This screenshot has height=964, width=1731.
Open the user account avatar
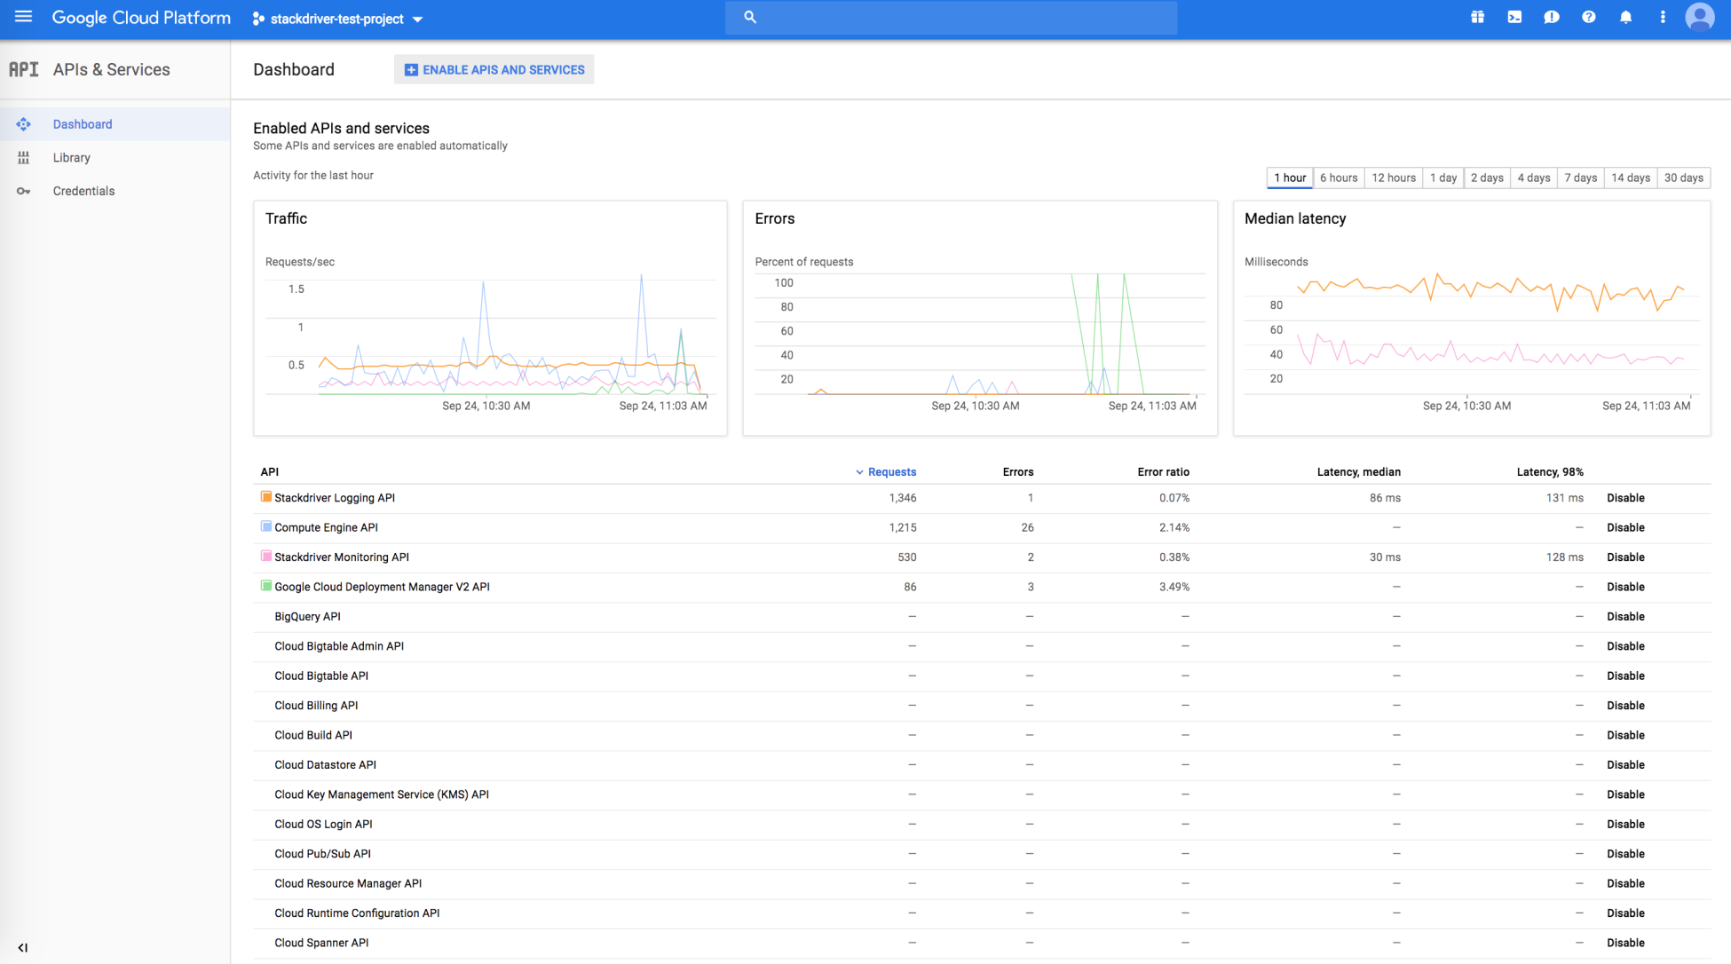point(1699,17)
